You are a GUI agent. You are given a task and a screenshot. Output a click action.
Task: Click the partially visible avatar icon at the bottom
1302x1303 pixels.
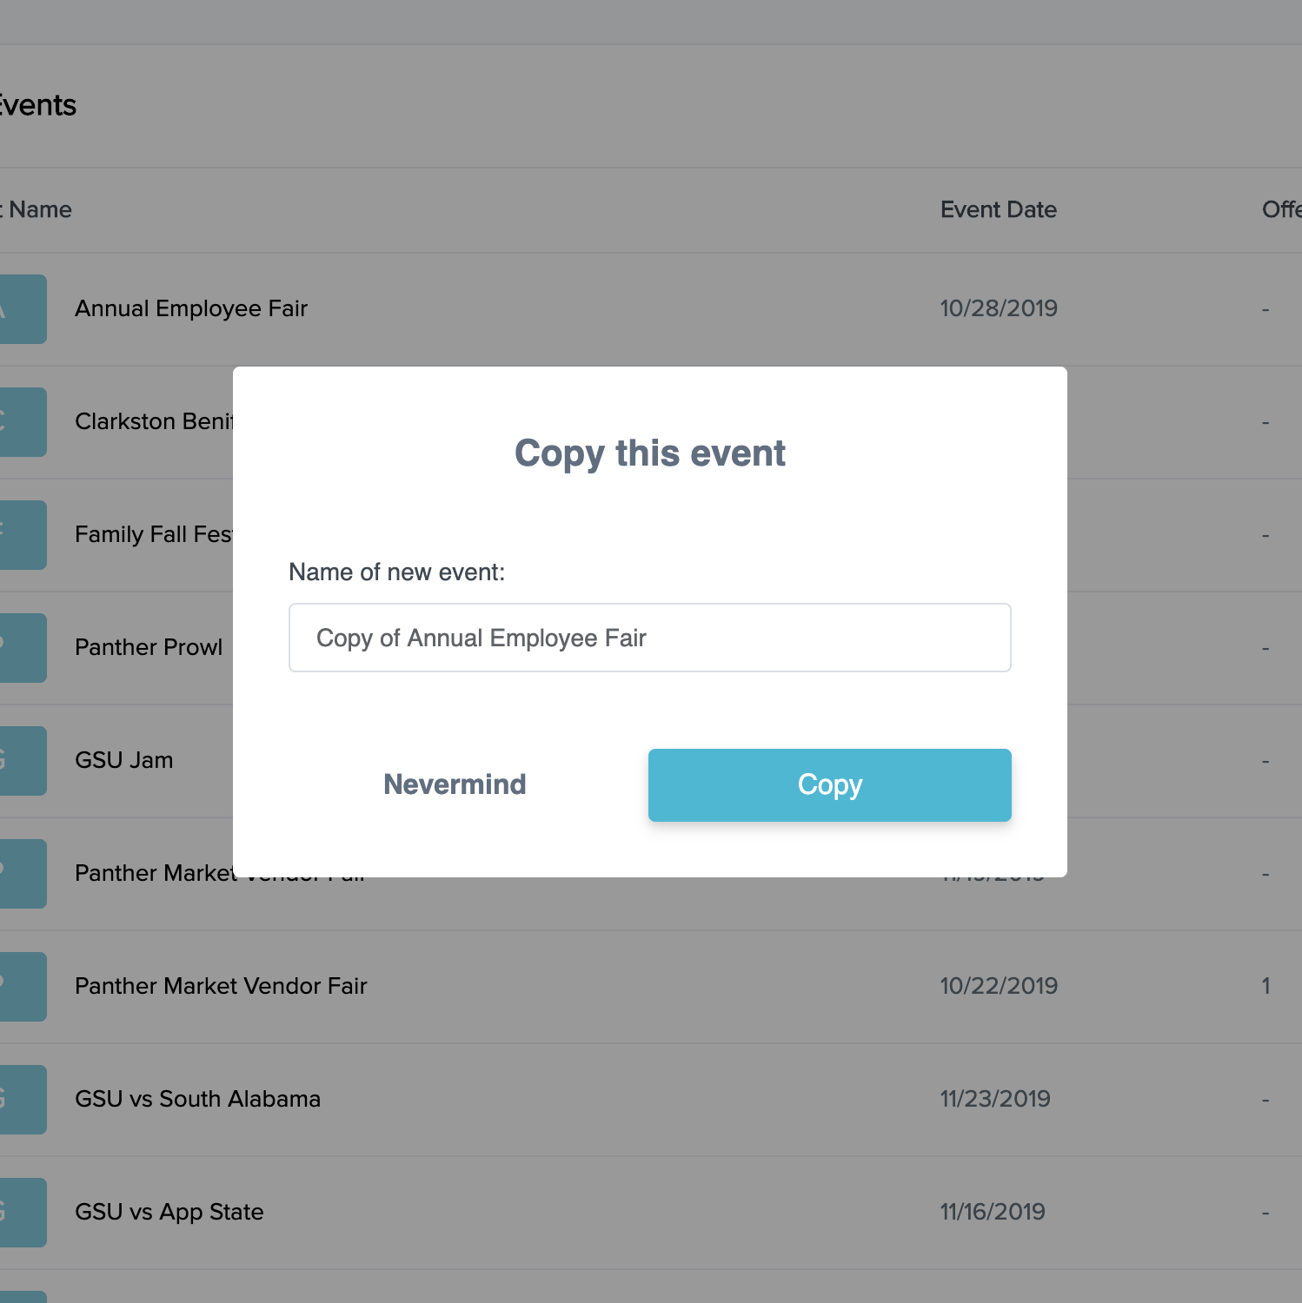22,1296
